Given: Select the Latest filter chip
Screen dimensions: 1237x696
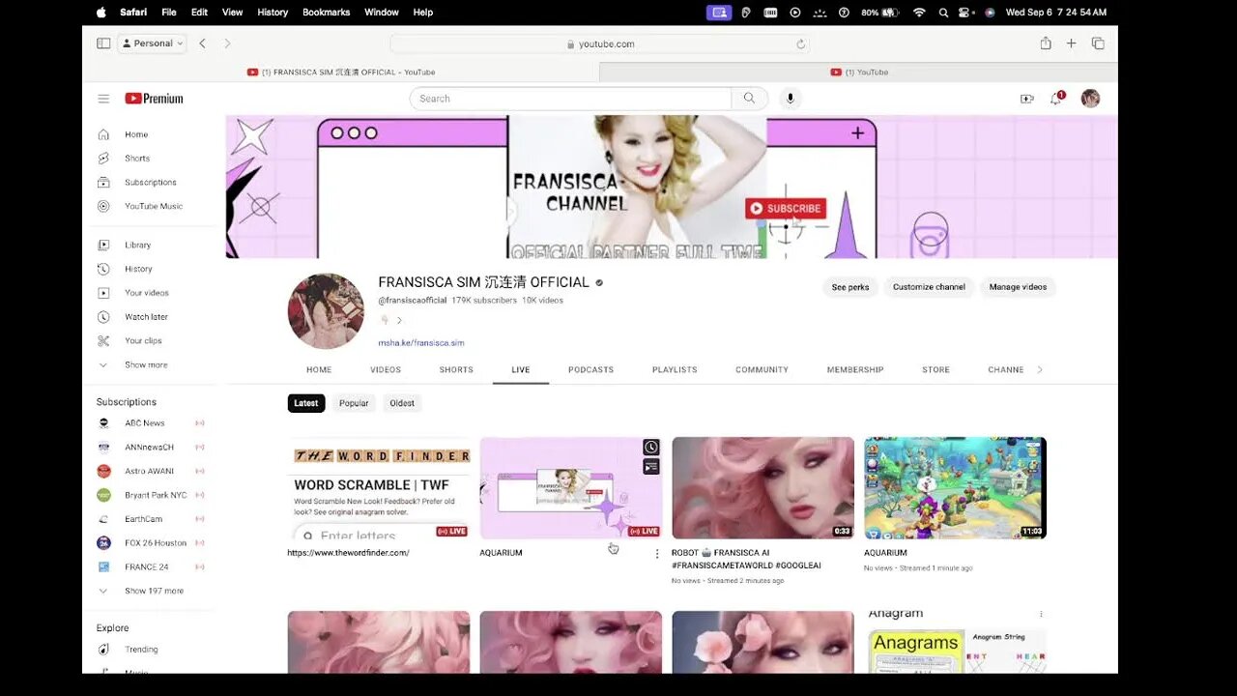Looking at the screenshot, I should (x=306, y=403).
